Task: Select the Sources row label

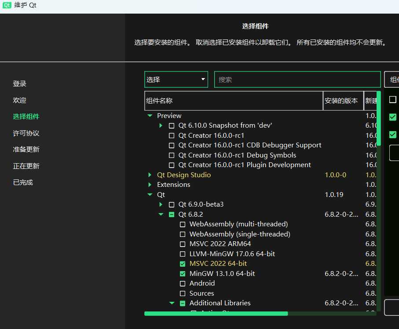Action: point(201,293)
